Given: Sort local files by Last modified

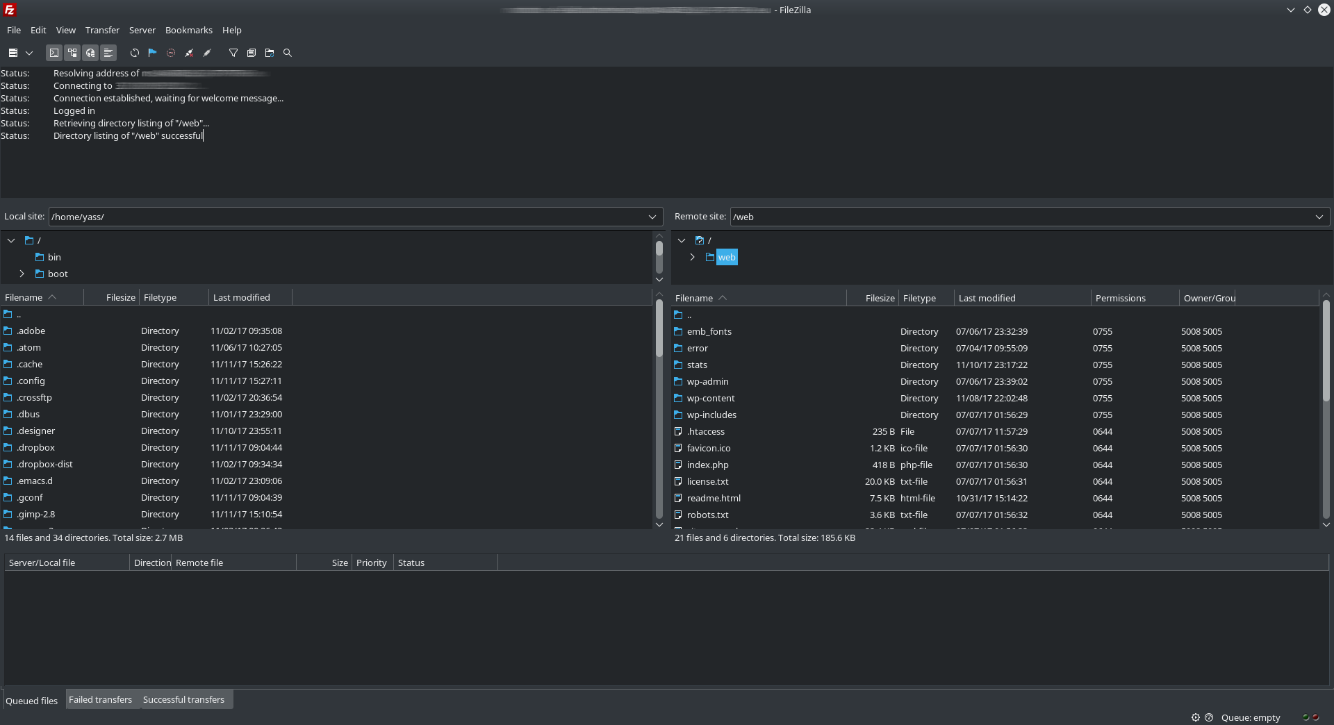Looking at the screenshot, I should pyautogui.click(x=250, y=297).
